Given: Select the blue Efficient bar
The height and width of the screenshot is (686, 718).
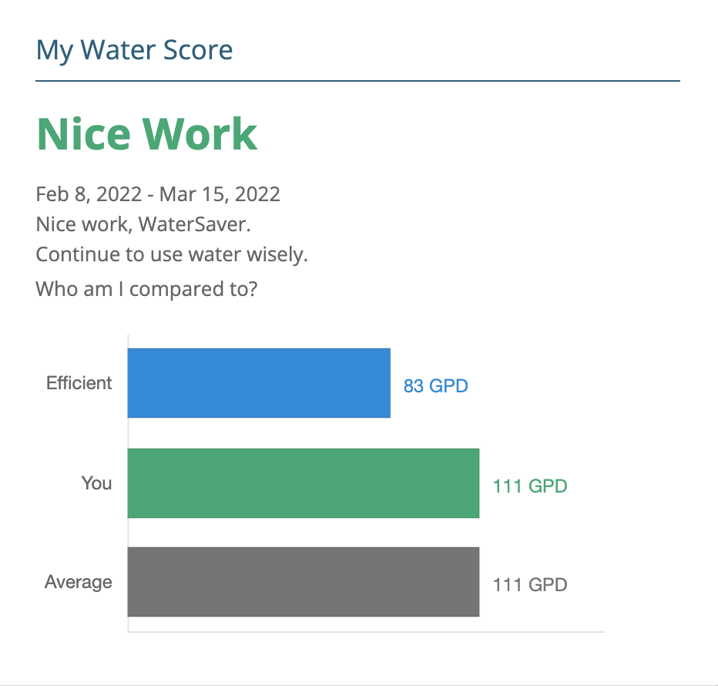Looking at the screenshot, I should click(259, 383).
